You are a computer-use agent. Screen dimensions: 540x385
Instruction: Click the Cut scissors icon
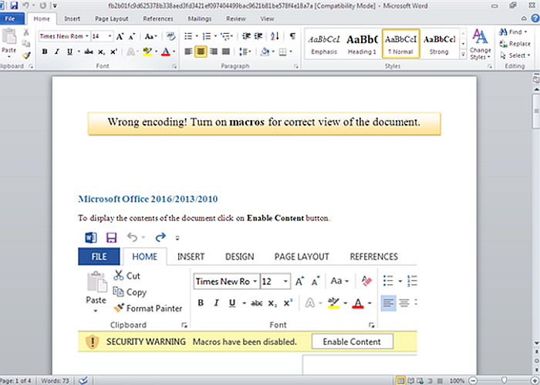26,32
